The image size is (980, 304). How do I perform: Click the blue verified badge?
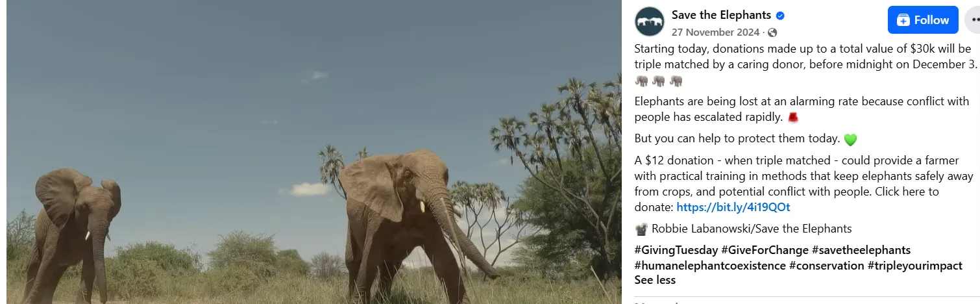781,16
